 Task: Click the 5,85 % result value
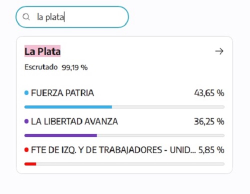[x=211, y=150]
